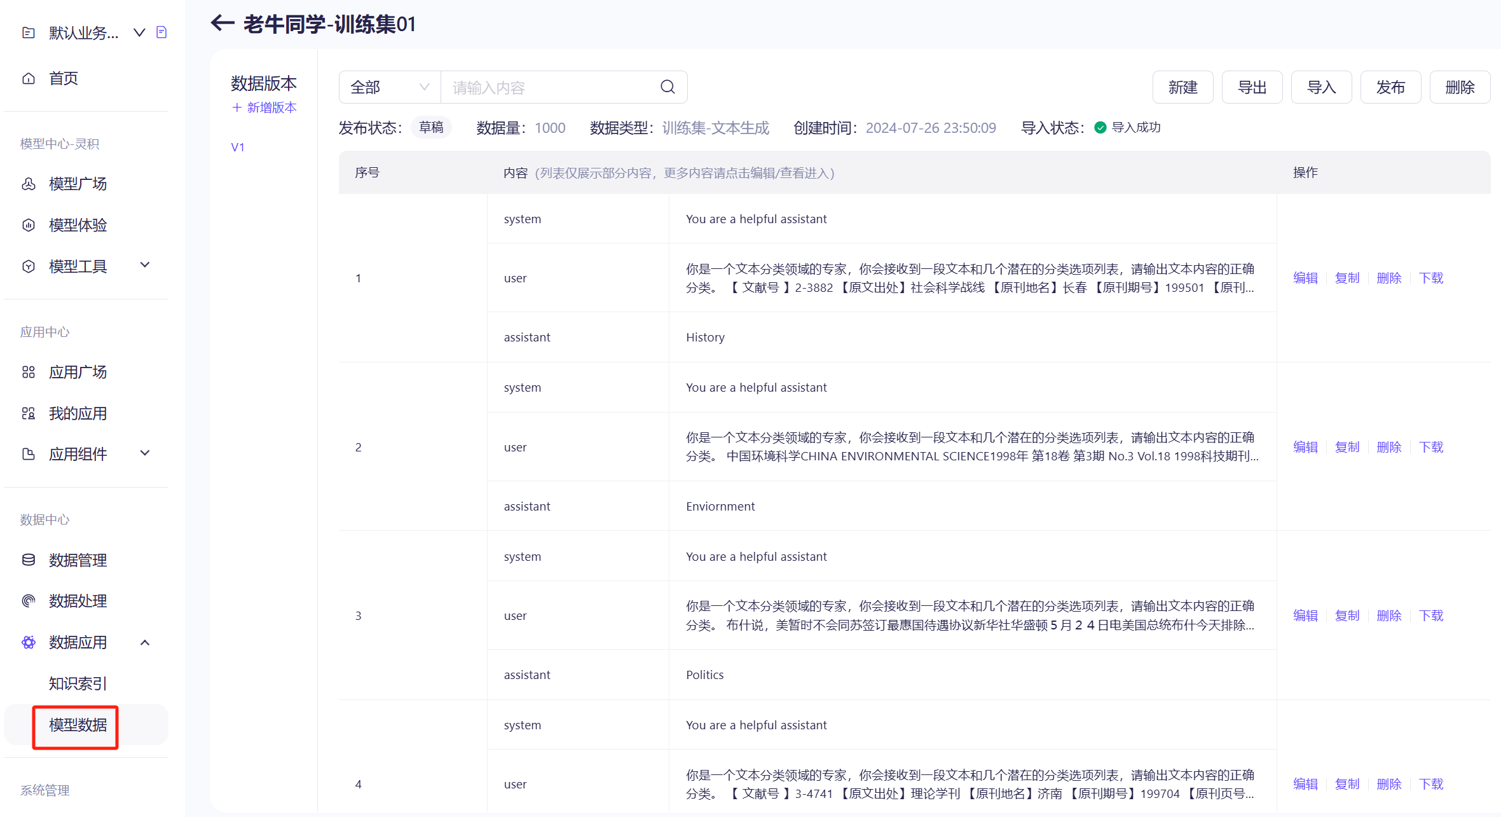Open 模型广场 menu item
This screenshot has width=1501, height=817.
(78, 184)
